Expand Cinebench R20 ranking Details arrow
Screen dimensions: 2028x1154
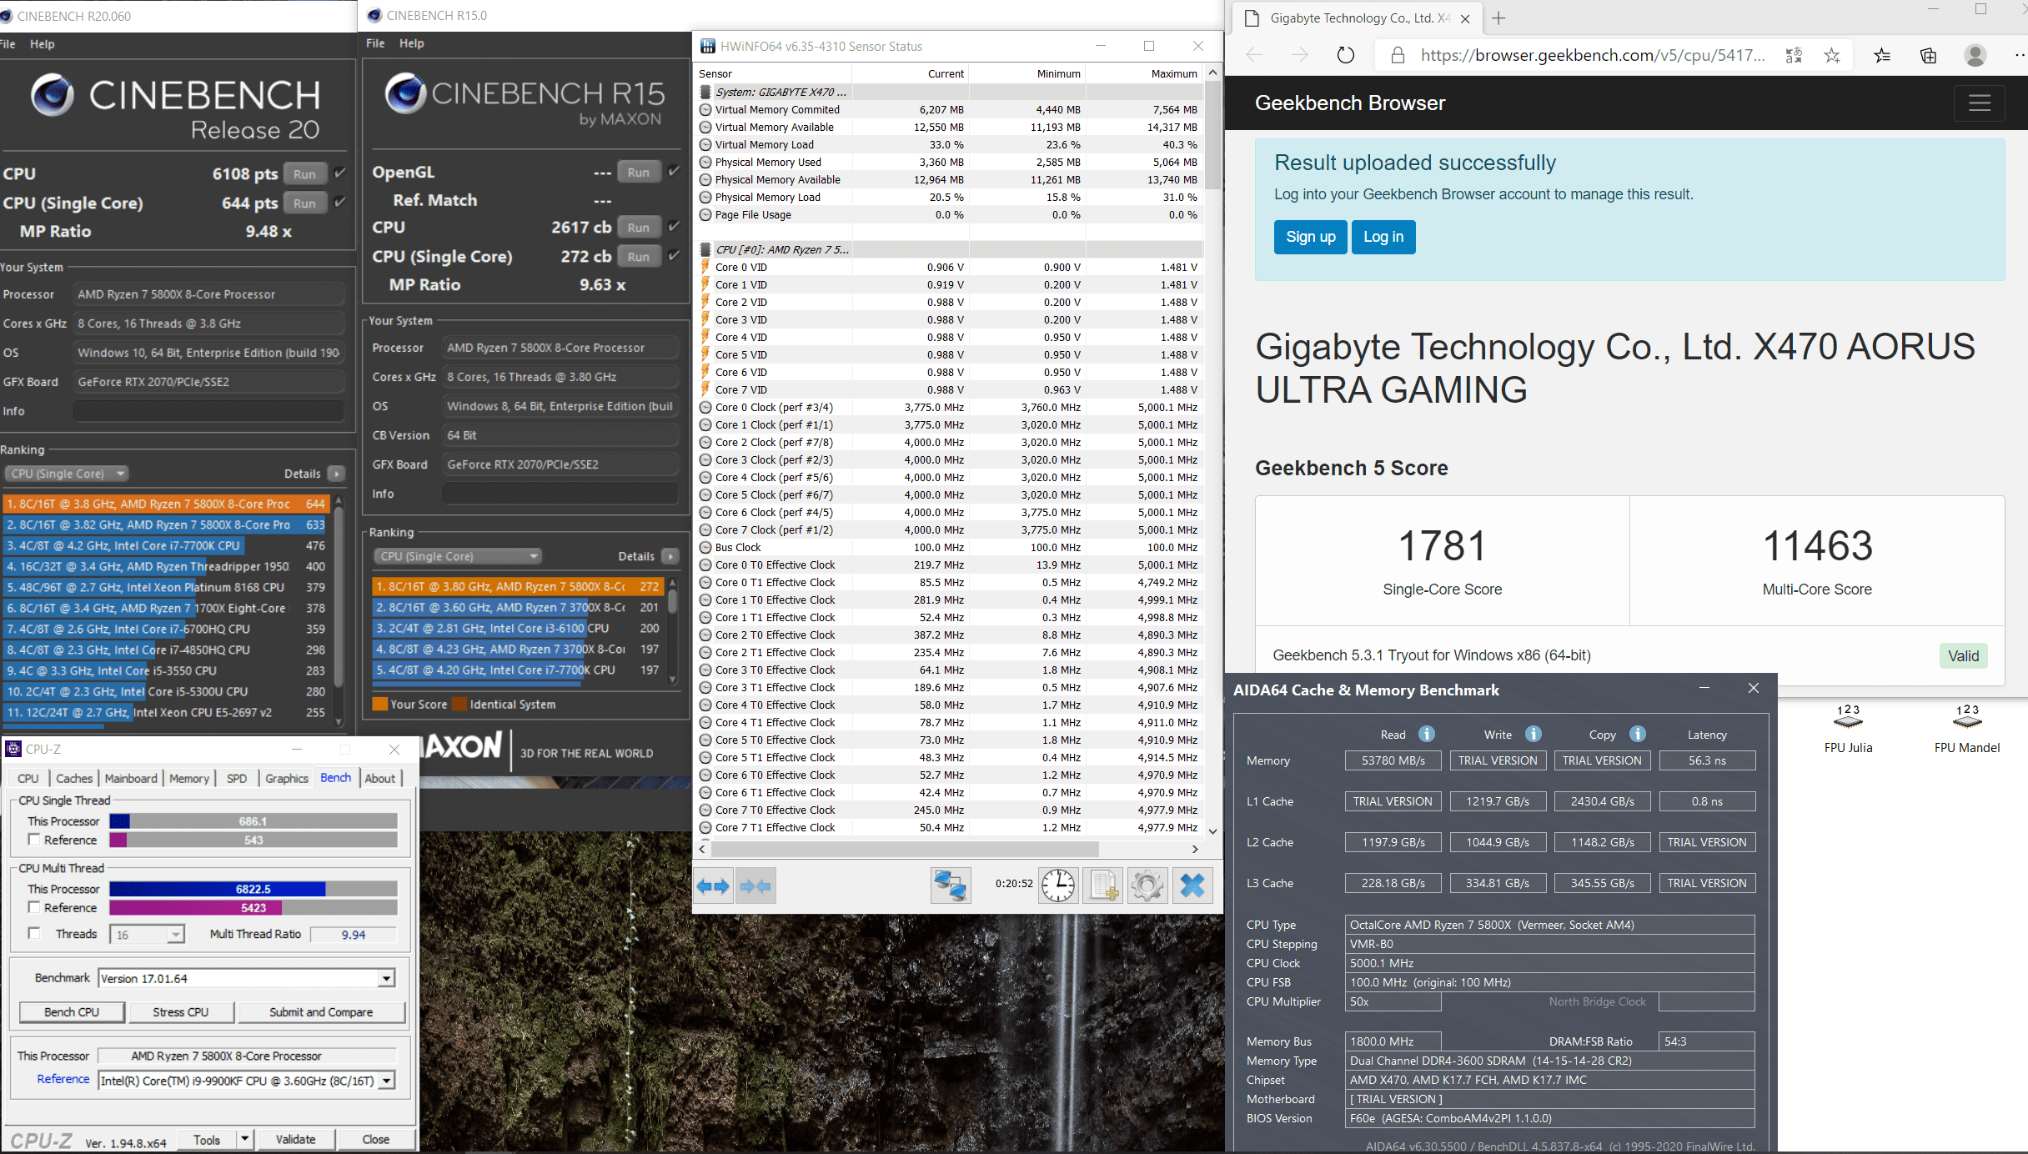[x=337, y=474]
